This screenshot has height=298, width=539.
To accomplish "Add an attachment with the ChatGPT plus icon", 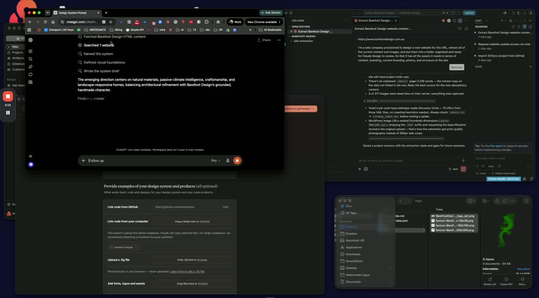I will pos(83,161).
